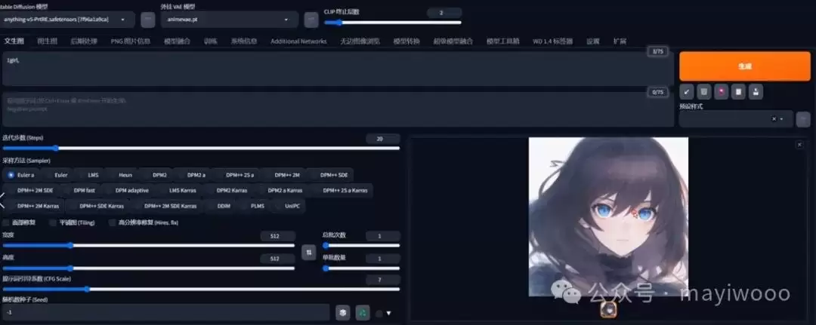Select the Euler a sampler
The image size is (816, 325).
[21, 175]
